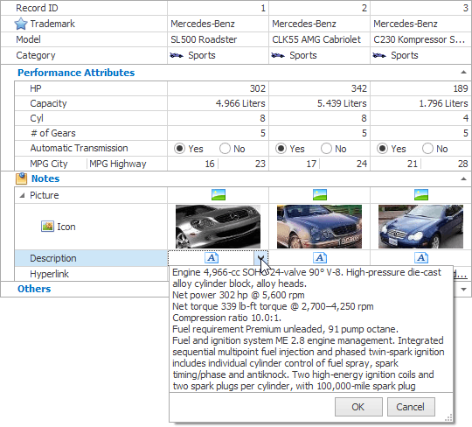This screenshot has width=472, height=427.
Task: Click the HP value 342 cell
Action: click(319, 88)
